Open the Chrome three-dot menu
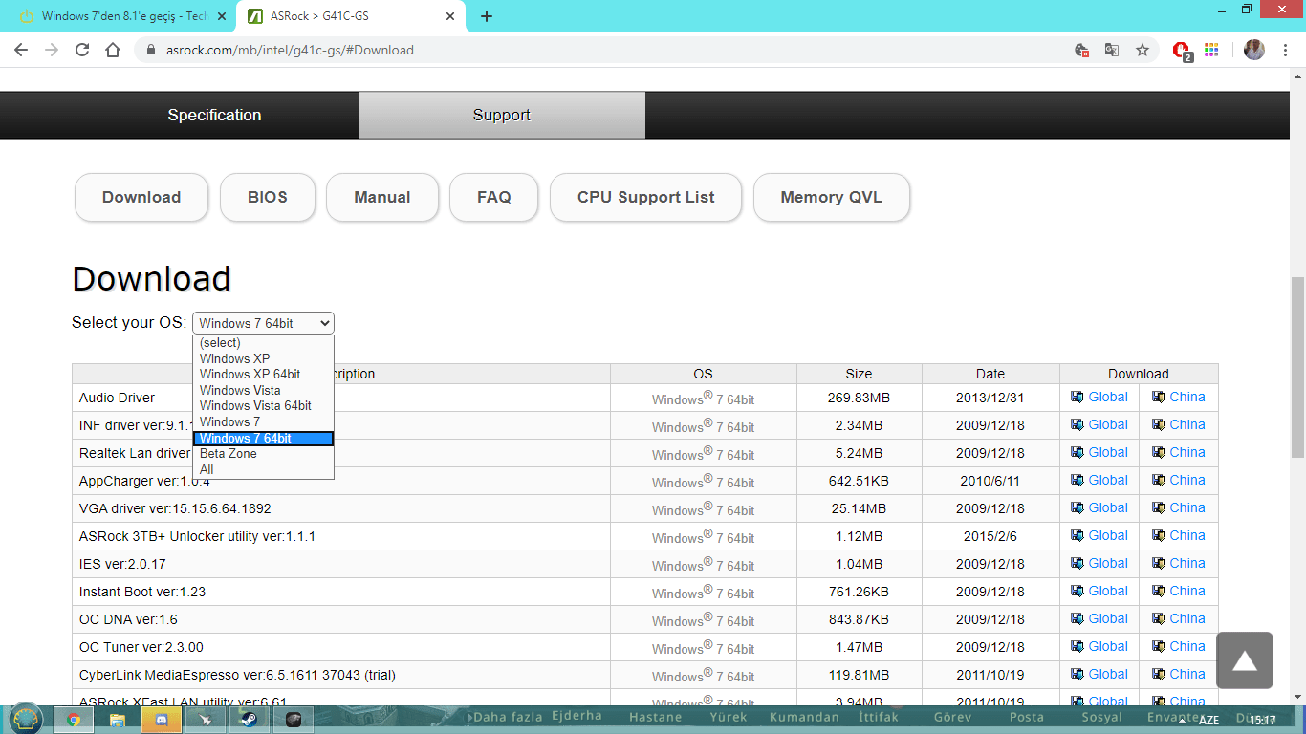This screenshot has width=1306, height=734. click(x=1285, y=50)
